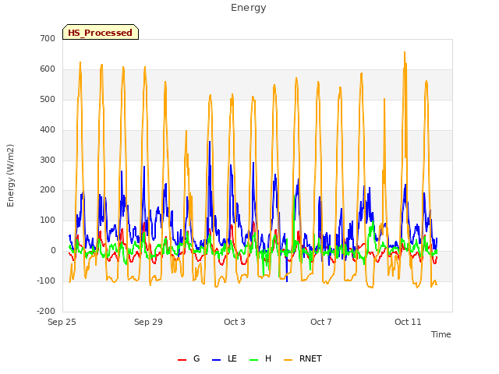499x374 pixels.
Task: Click the 600 y-axis tick label
Action: click(48, 69)
